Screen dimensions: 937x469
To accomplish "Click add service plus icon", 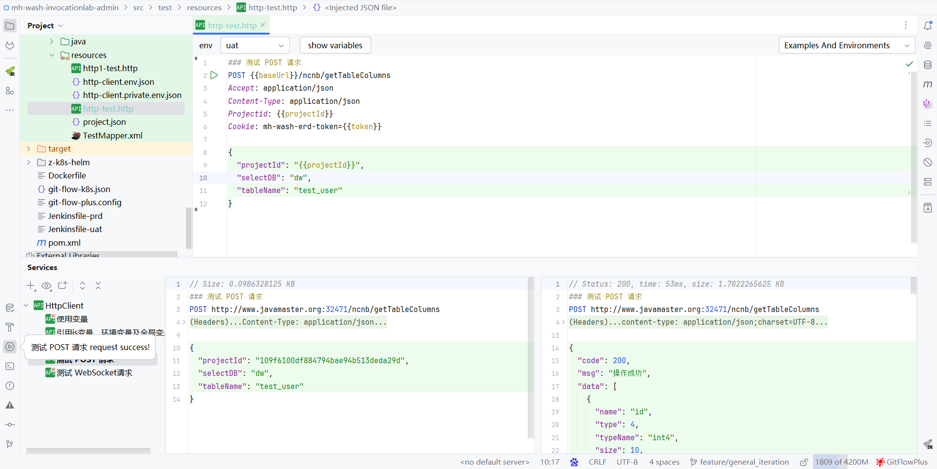I will tap(31, 286).
